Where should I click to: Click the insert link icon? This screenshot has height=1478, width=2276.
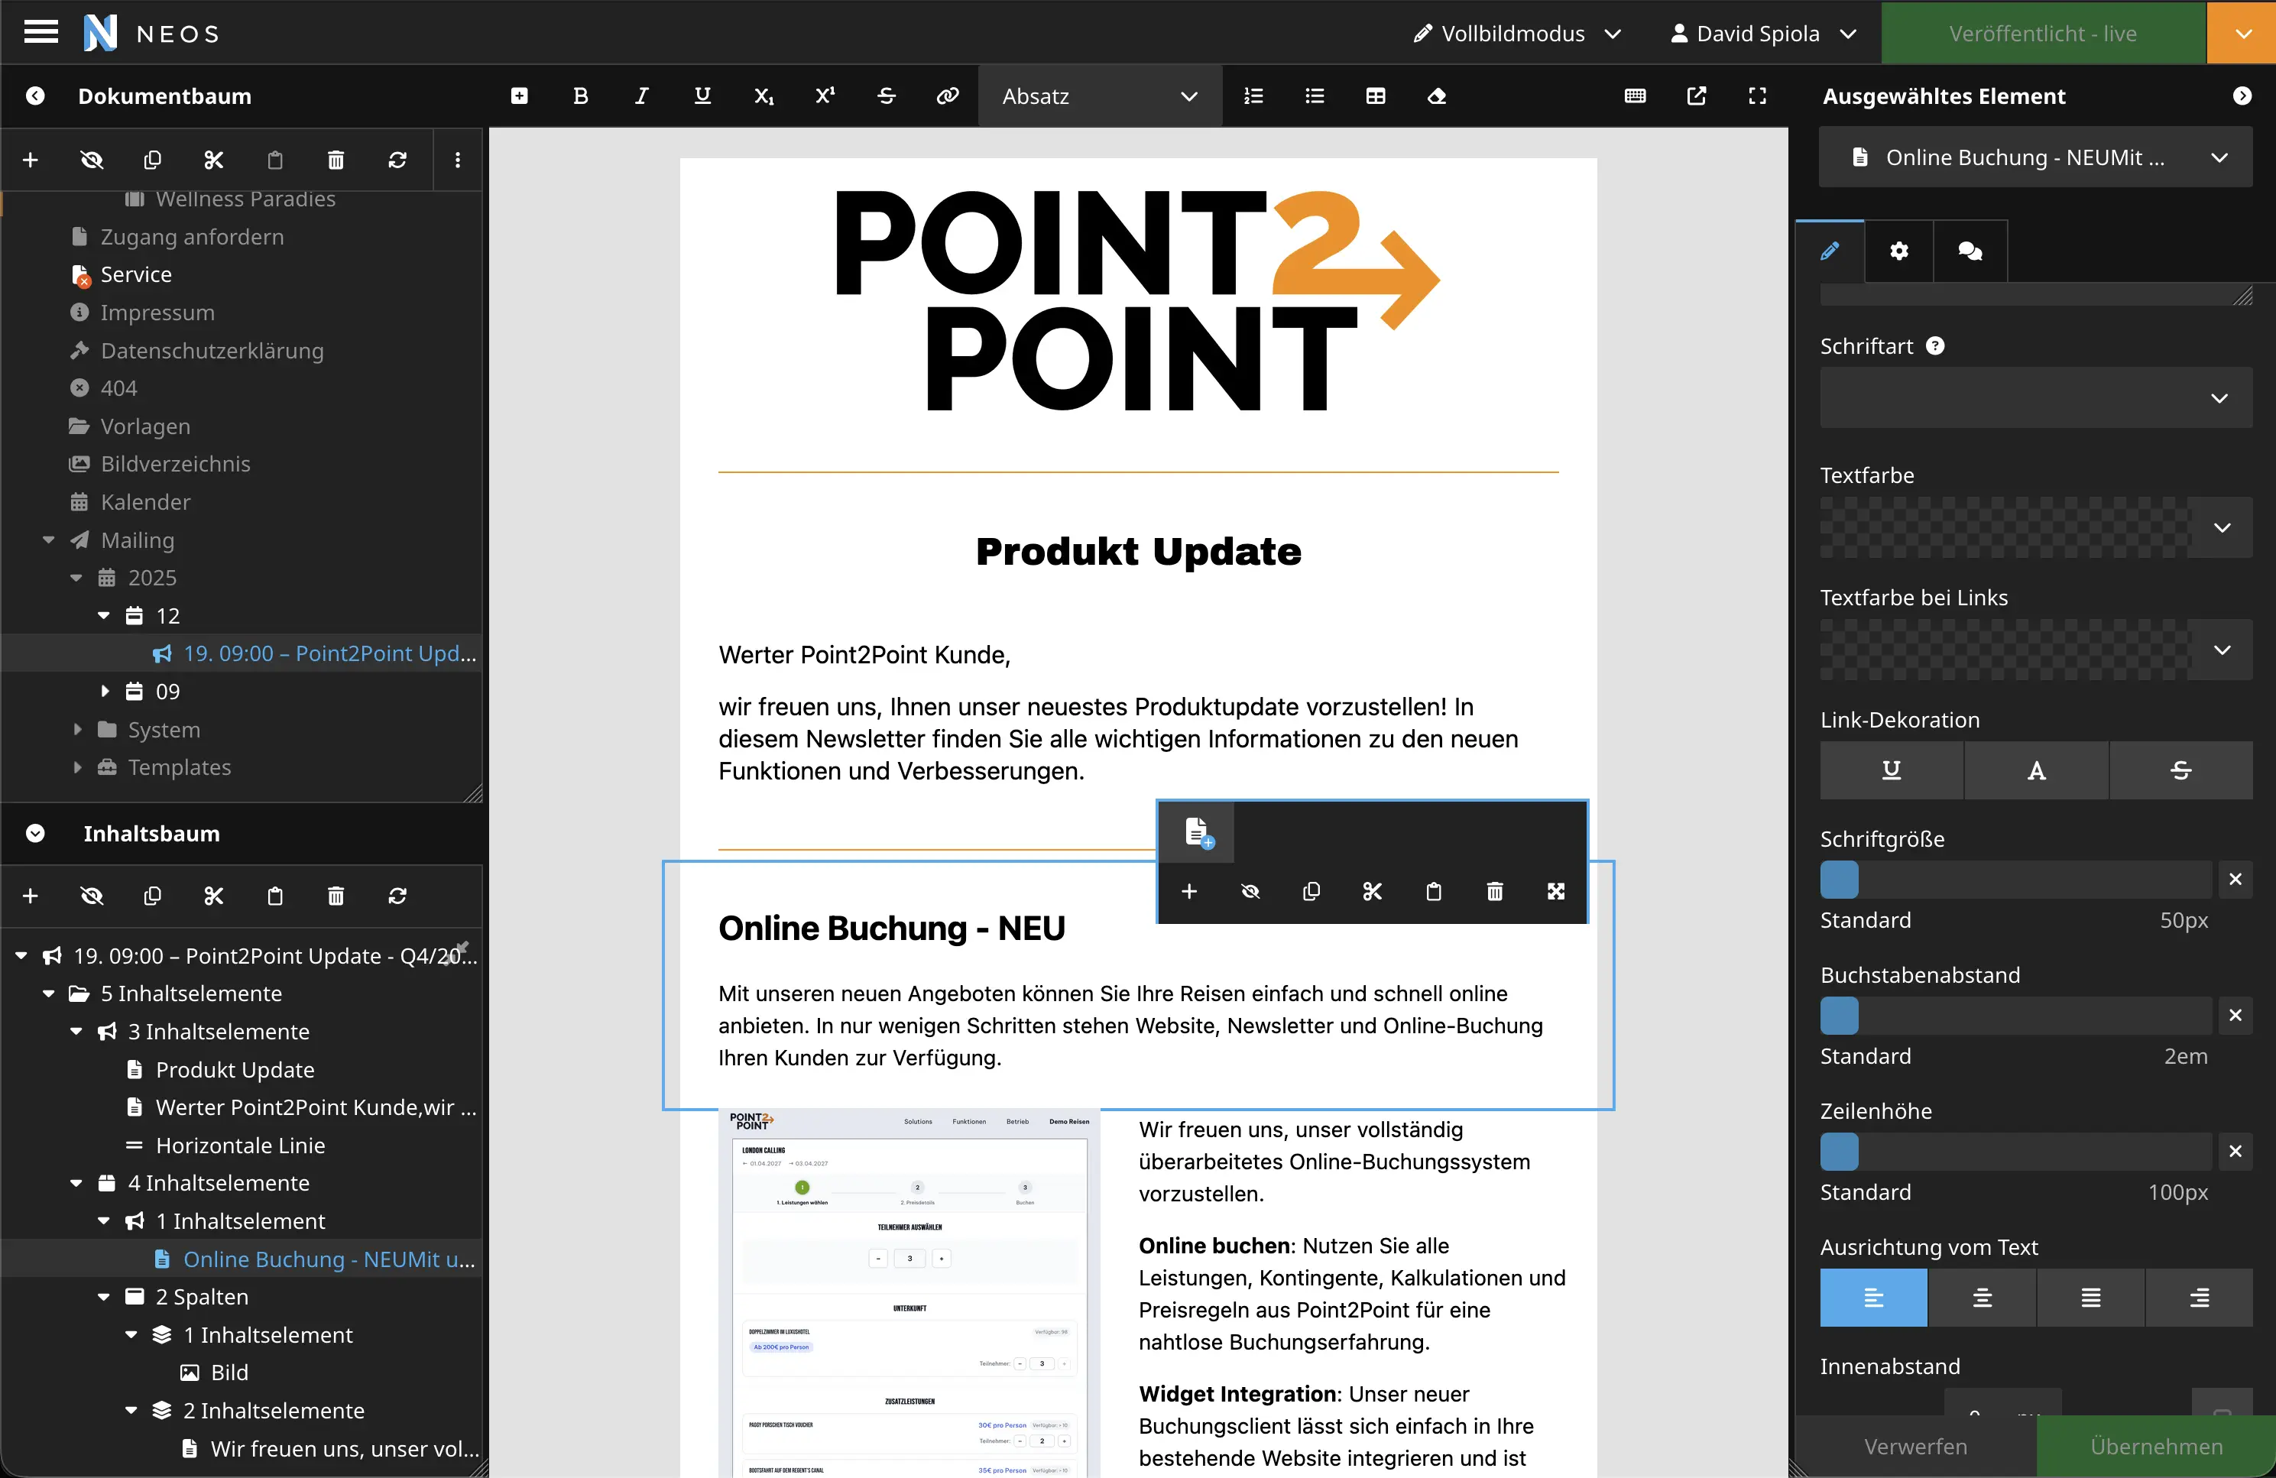click(x=947, y=96)
